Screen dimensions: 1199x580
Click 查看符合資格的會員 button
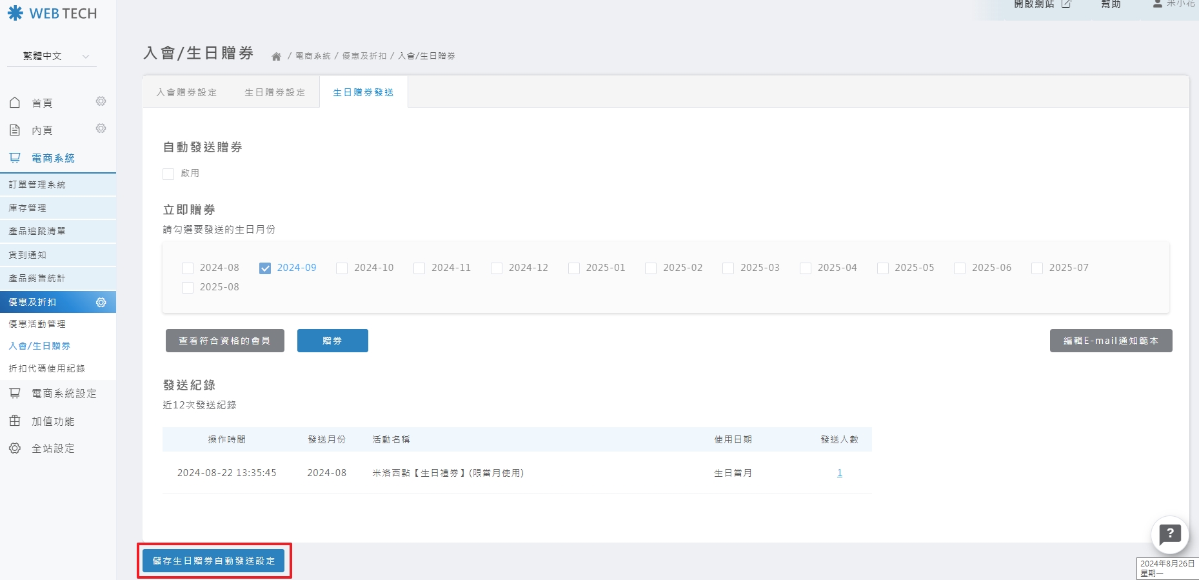[x=224, y=341]
